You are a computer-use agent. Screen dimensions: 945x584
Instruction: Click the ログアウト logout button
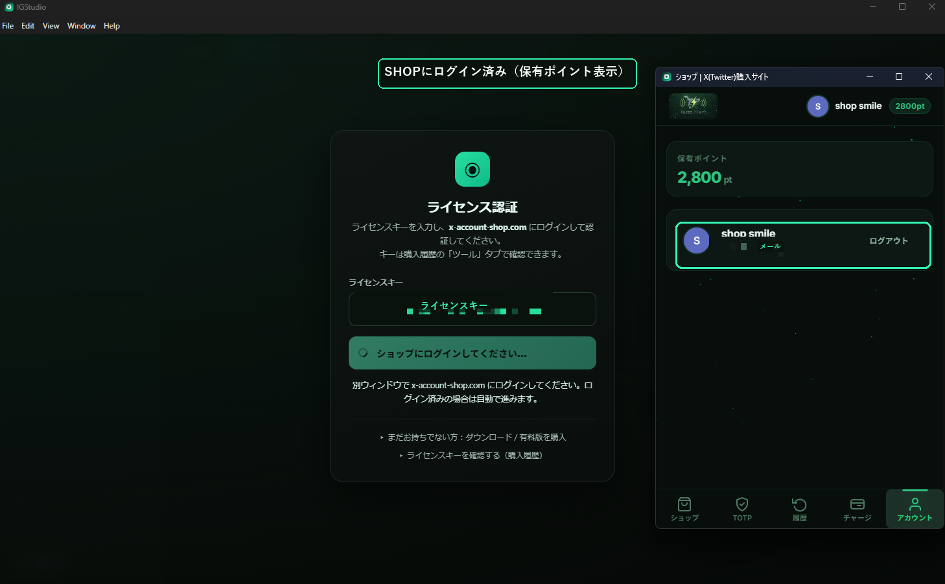pos(889,241)
